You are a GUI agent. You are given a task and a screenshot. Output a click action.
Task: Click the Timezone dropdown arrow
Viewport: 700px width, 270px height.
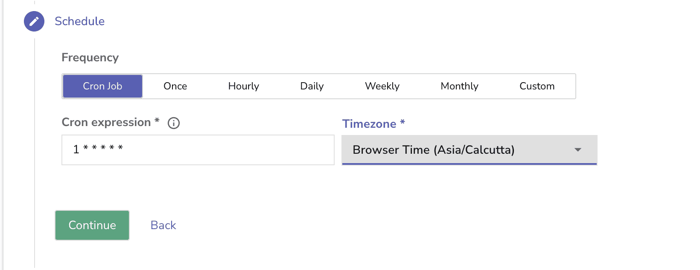pos(578,150)
